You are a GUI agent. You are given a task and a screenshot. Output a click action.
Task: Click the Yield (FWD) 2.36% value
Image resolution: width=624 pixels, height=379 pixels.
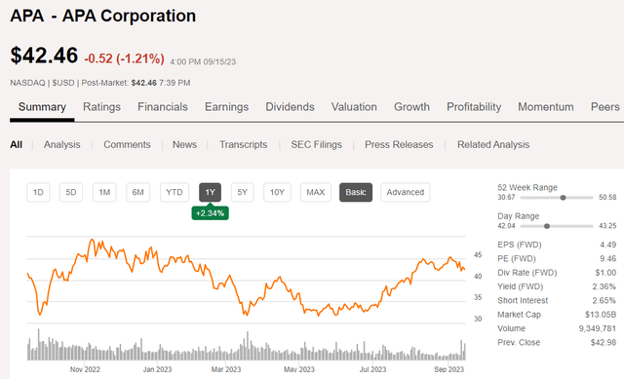click(x=604, y=286)
